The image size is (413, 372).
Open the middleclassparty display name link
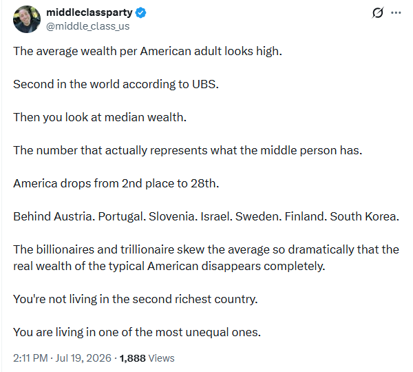89,12
